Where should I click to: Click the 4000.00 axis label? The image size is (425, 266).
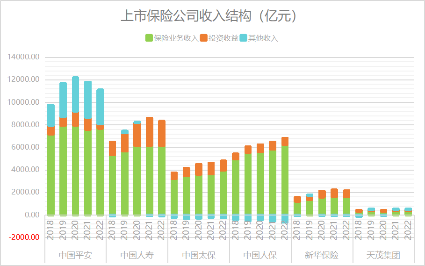click(x=25, y=170)
